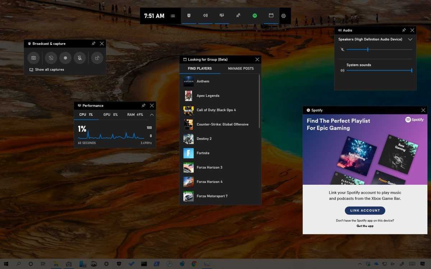
Task: Open Game Bar settings gear on the toolbar
Action: point(283,15)
